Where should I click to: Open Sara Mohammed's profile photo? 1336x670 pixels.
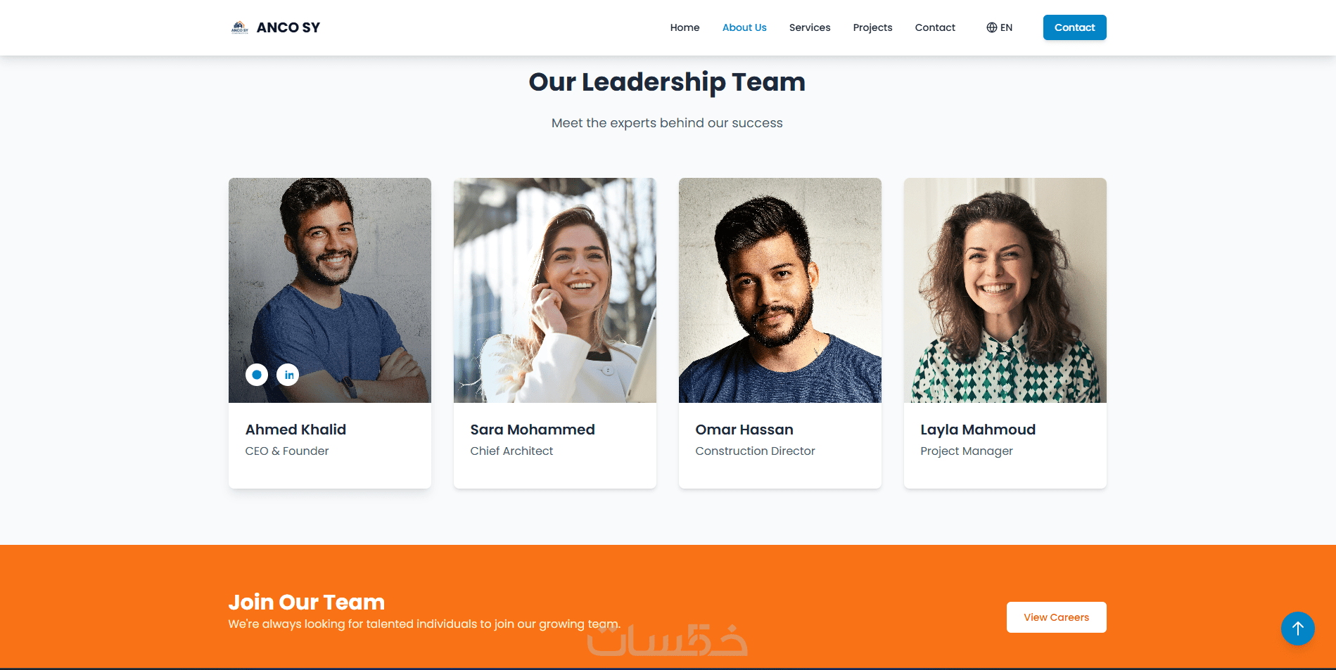[555, 290]
